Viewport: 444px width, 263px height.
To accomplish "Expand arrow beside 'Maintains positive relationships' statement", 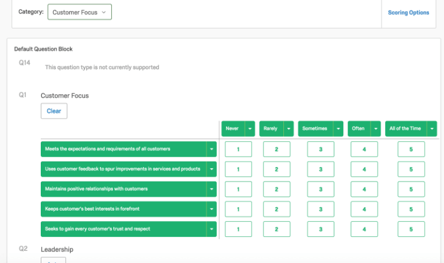I will pyautogui.click(x=211, y=189).
